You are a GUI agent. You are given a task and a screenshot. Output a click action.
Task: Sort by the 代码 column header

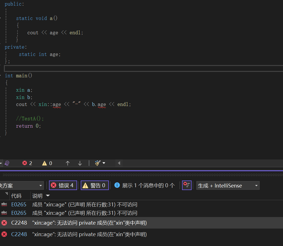(x=16, y=196)
